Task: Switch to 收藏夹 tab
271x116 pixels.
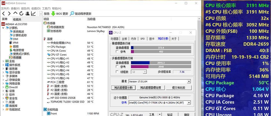Action: (17, 19)
